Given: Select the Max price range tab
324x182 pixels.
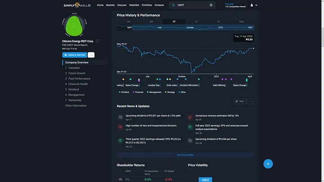Looking at the screenshot, I should (242, 22).
